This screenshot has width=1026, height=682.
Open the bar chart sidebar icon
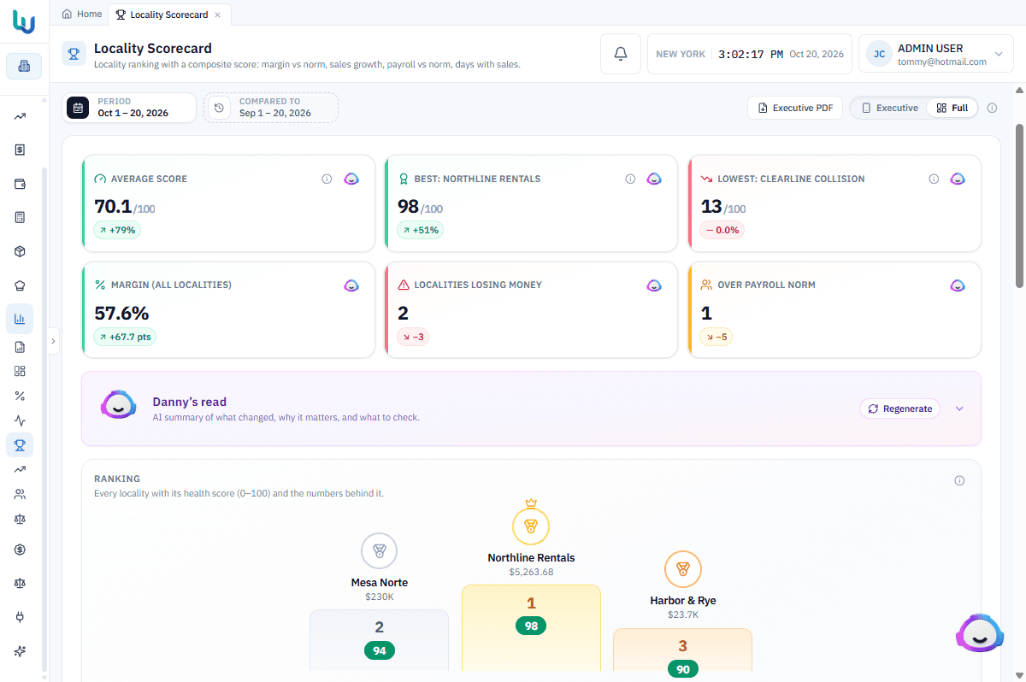[x=20, y=319]
